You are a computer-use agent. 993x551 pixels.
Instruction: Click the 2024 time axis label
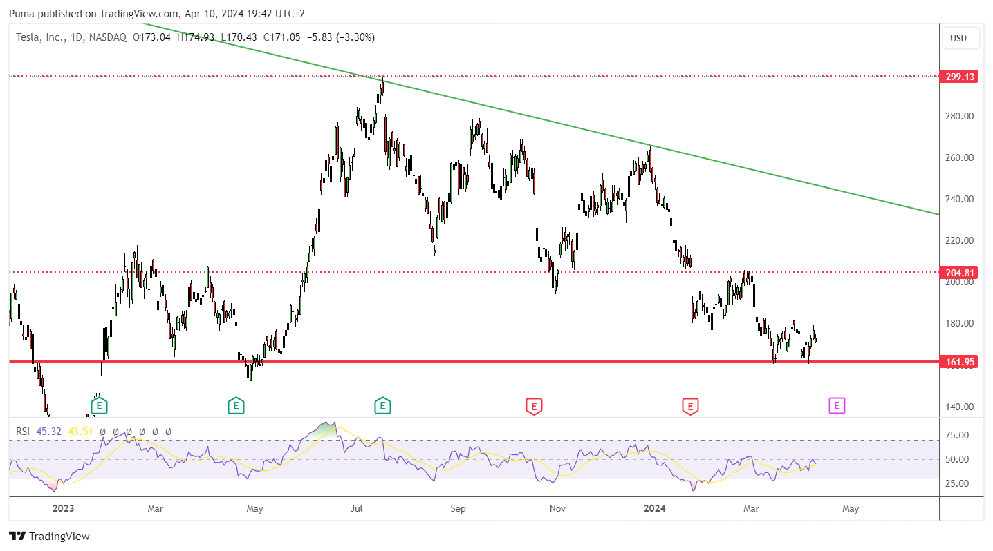(x=654, y=509)
